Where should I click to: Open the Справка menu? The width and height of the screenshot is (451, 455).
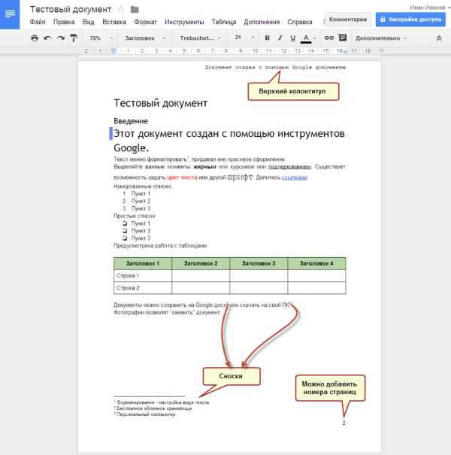300,22
